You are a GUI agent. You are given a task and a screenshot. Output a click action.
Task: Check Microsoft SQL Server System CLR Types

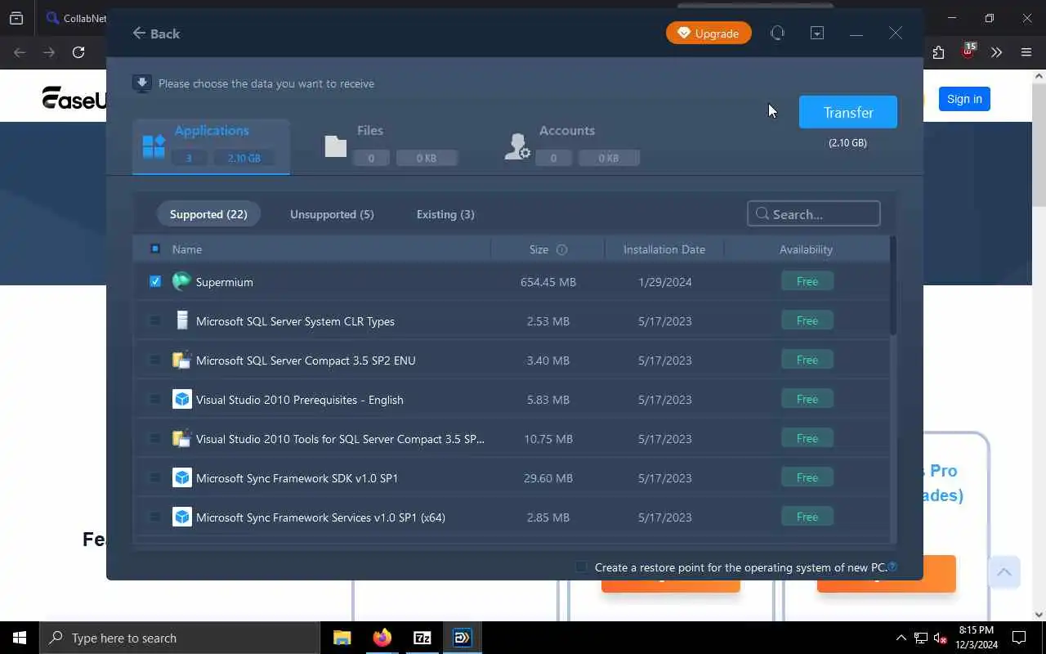pos(155,320)
